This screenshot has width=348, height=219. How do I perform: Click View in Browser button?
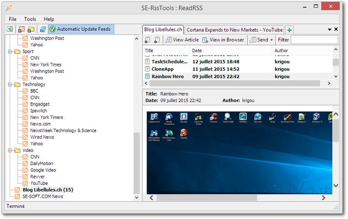(x=223, y=40)
